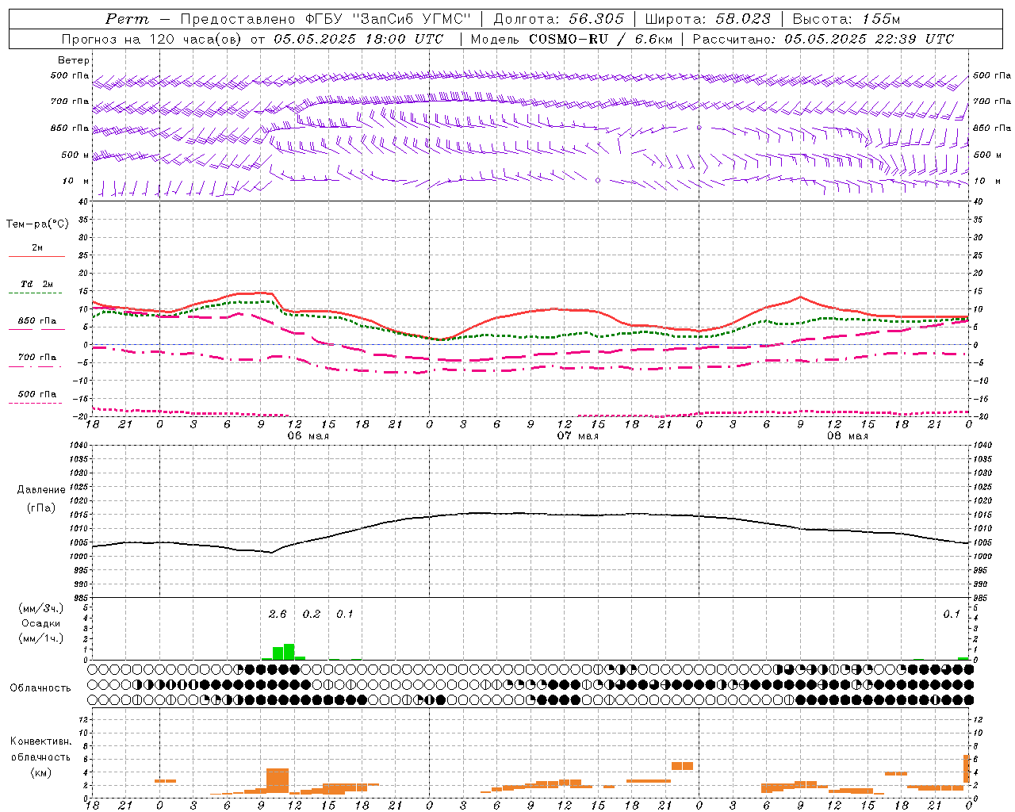The image size is (1015, 812).
Task: Click the latitude value "Широта: 58.023"
Action: (708, 19)
